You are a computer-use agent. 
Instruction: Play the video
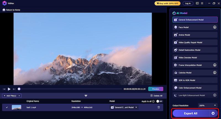(9, 89)
